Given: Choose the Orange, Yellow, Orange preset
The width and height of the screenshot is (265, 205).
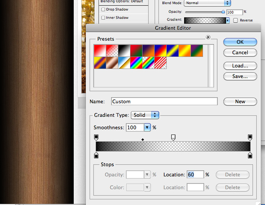Looking at the screenshot, I should click(x=185, y=51).
